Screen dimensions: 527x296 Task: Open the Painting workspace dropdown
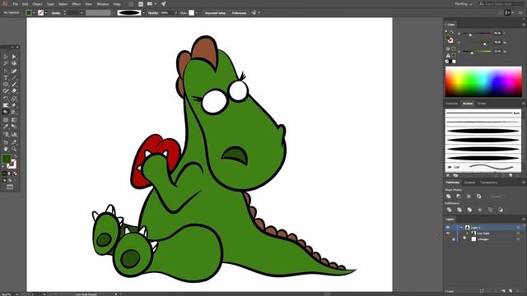click(464, 4)
